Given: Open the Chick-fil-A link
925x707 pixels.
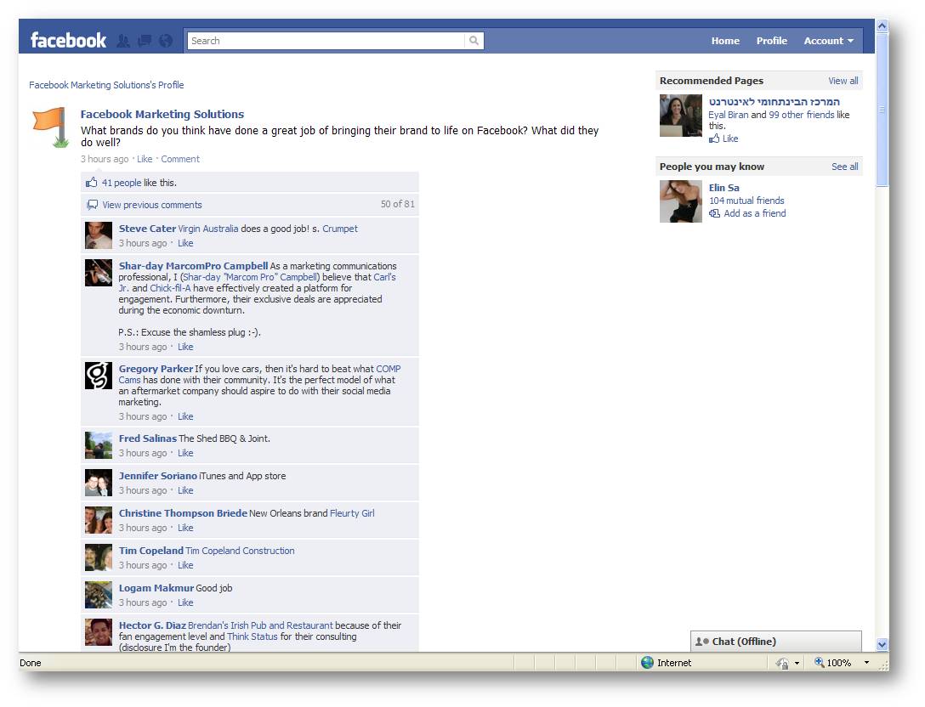Looking at the screenshot, I should (x=170, y=288).
